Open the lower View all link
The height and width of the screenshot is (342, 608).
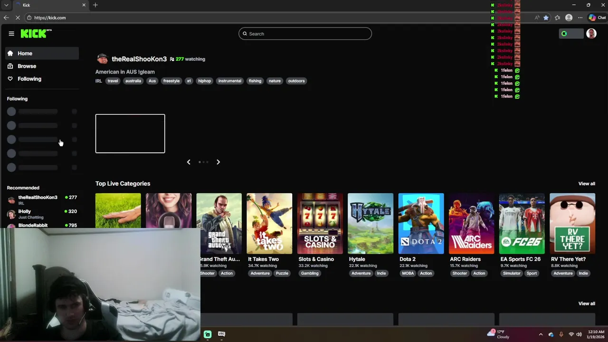(x=587, y=304)
